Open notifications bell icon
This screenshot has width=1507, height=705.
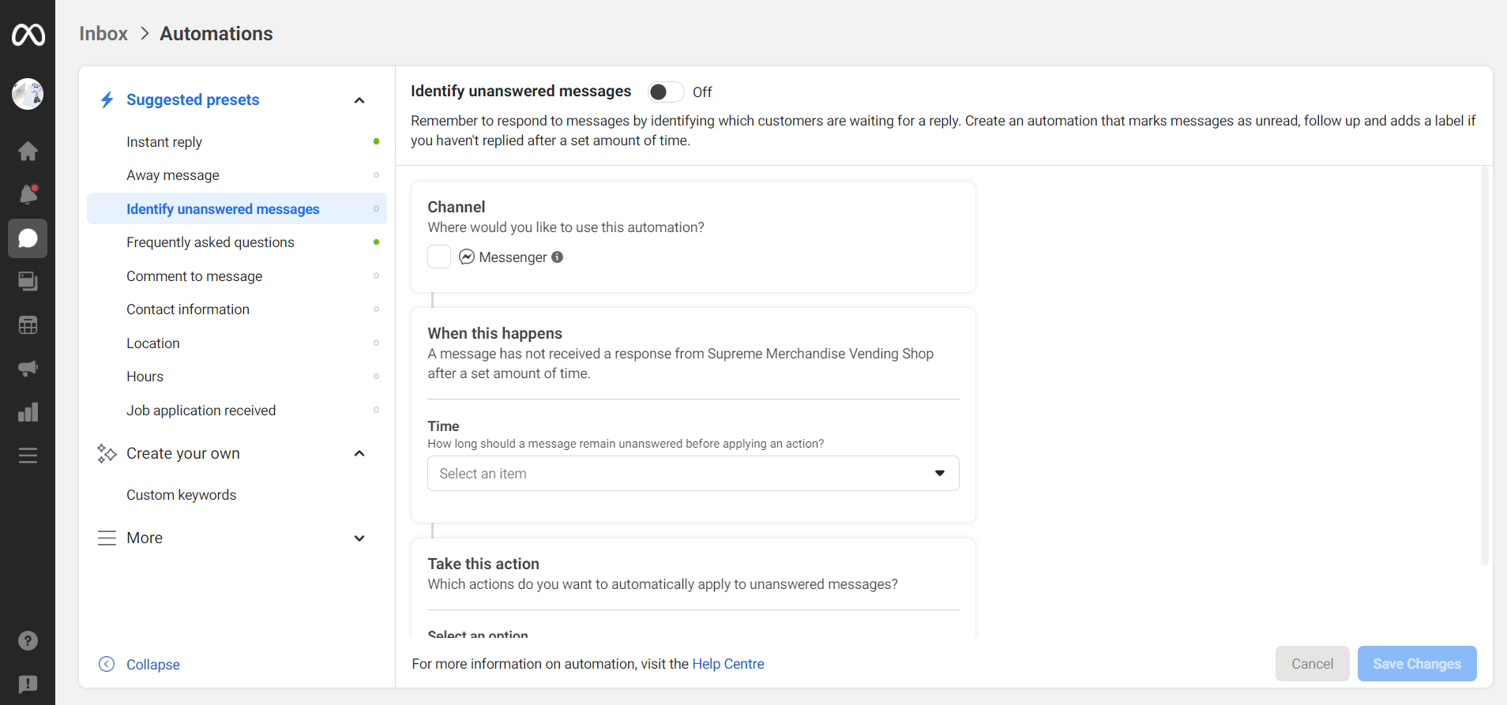(x=28, y=194)
